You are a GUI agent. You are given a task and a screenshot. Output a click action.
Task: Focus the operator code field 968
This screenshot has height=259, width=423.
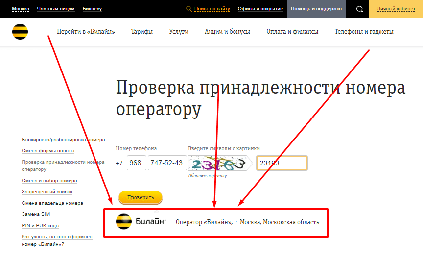(137, 163)
